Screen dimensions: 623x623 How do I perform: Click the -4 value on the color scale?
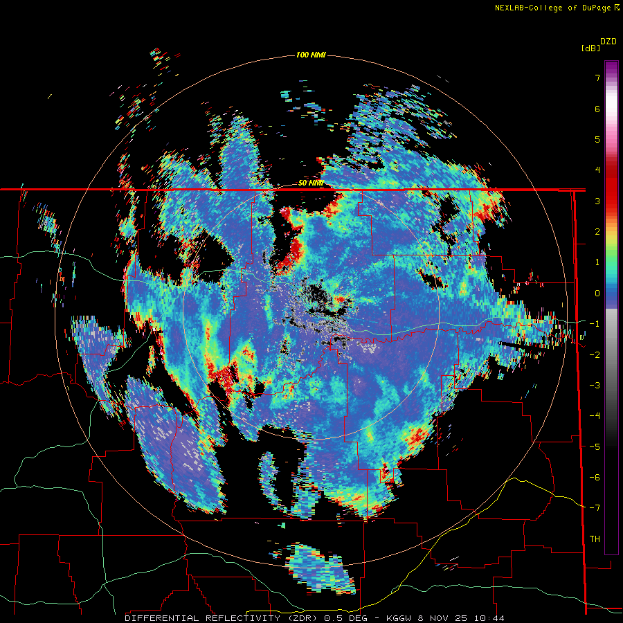[595, 416]
